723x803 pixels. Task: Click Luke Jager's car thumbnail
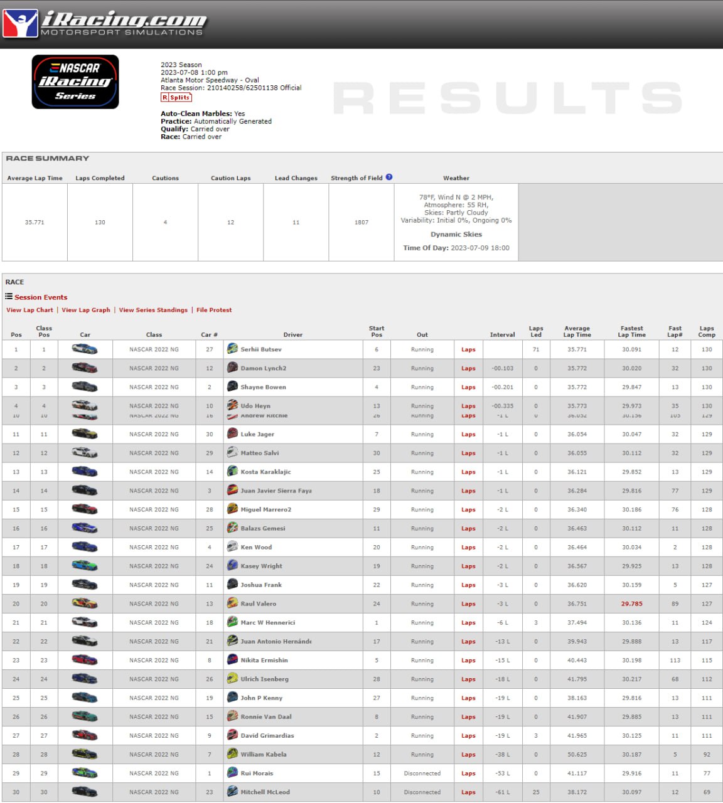(x=85, y=434)
